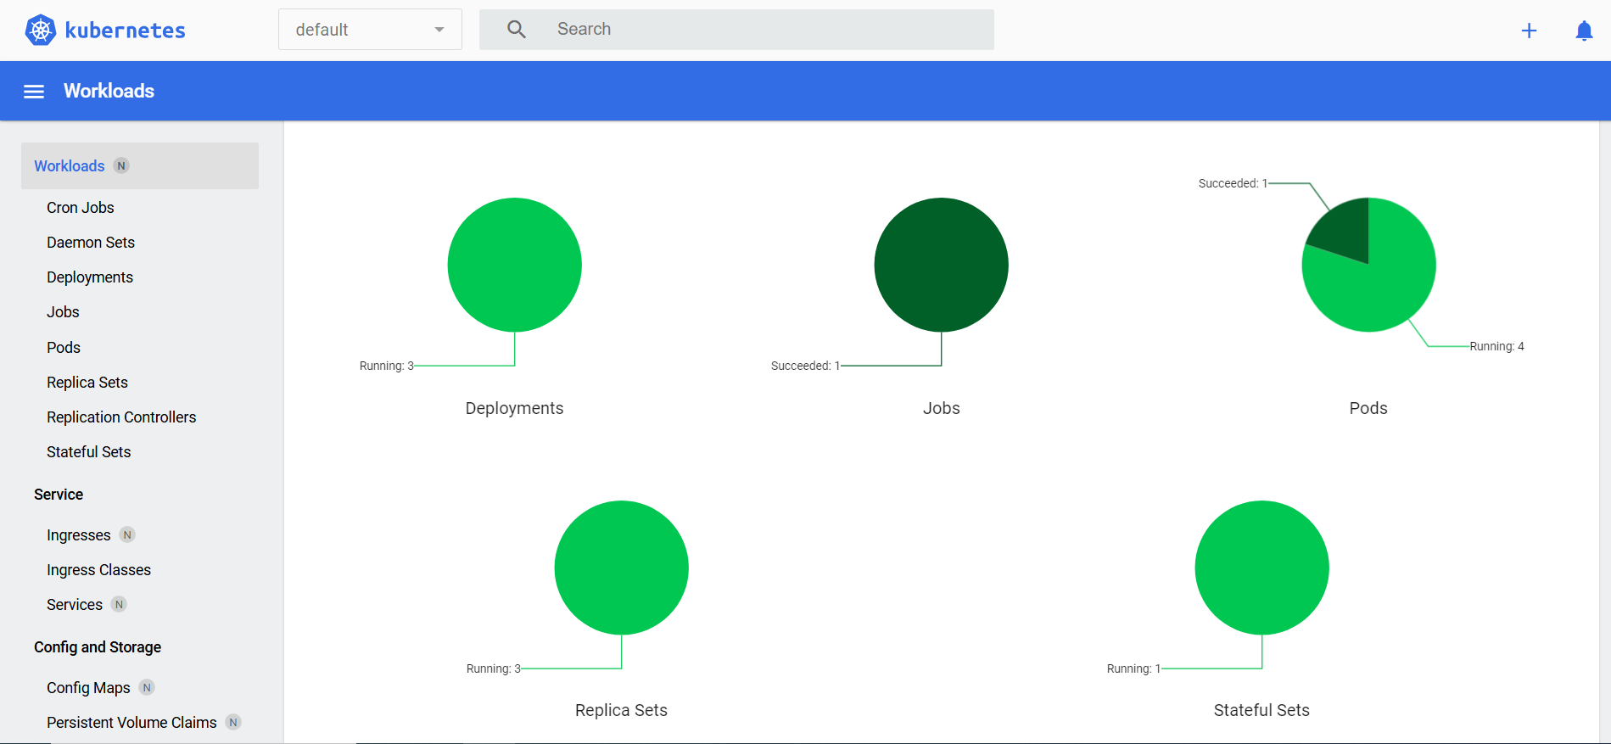The image size is (1611, 744).
Task: Click the Service section heading
Action: point(59,495)
